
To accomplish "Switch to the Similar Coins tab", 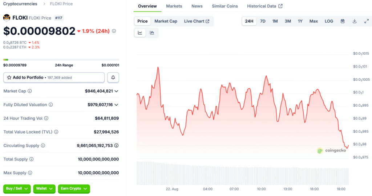I will pyautogui.click(x=225, y=6).
